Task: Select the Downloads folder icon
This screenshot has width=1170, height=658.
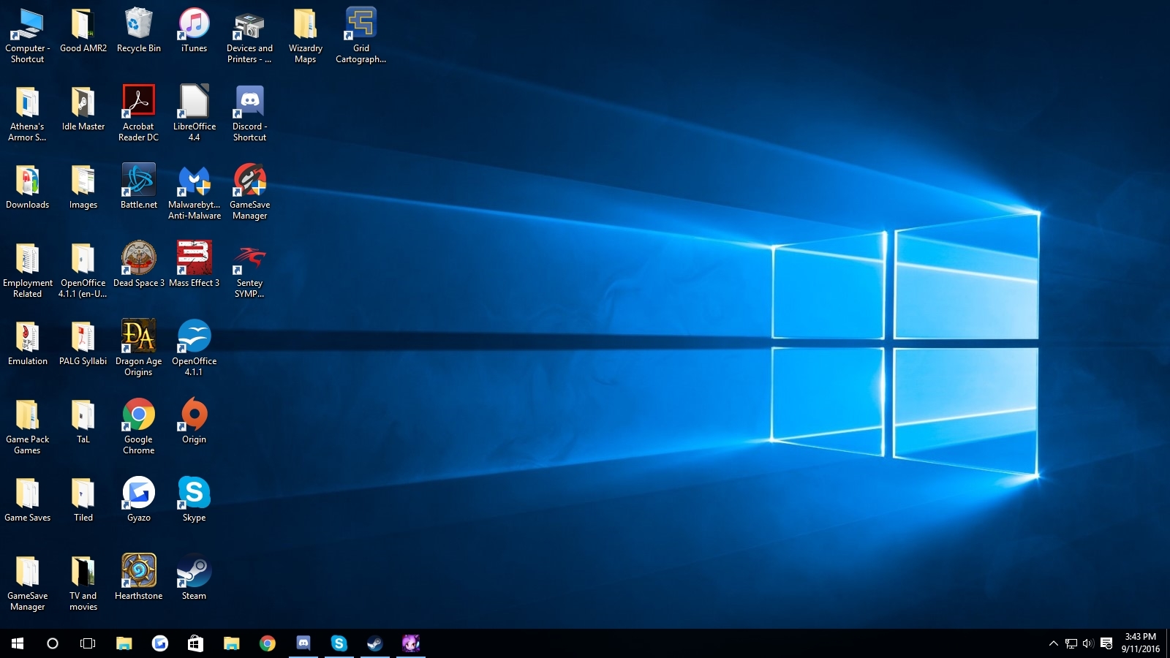Action: pos(28,187)
